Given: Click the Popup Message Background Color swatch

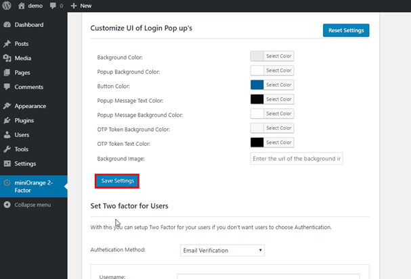Looking at the screenshot, I should click(257, 113).
